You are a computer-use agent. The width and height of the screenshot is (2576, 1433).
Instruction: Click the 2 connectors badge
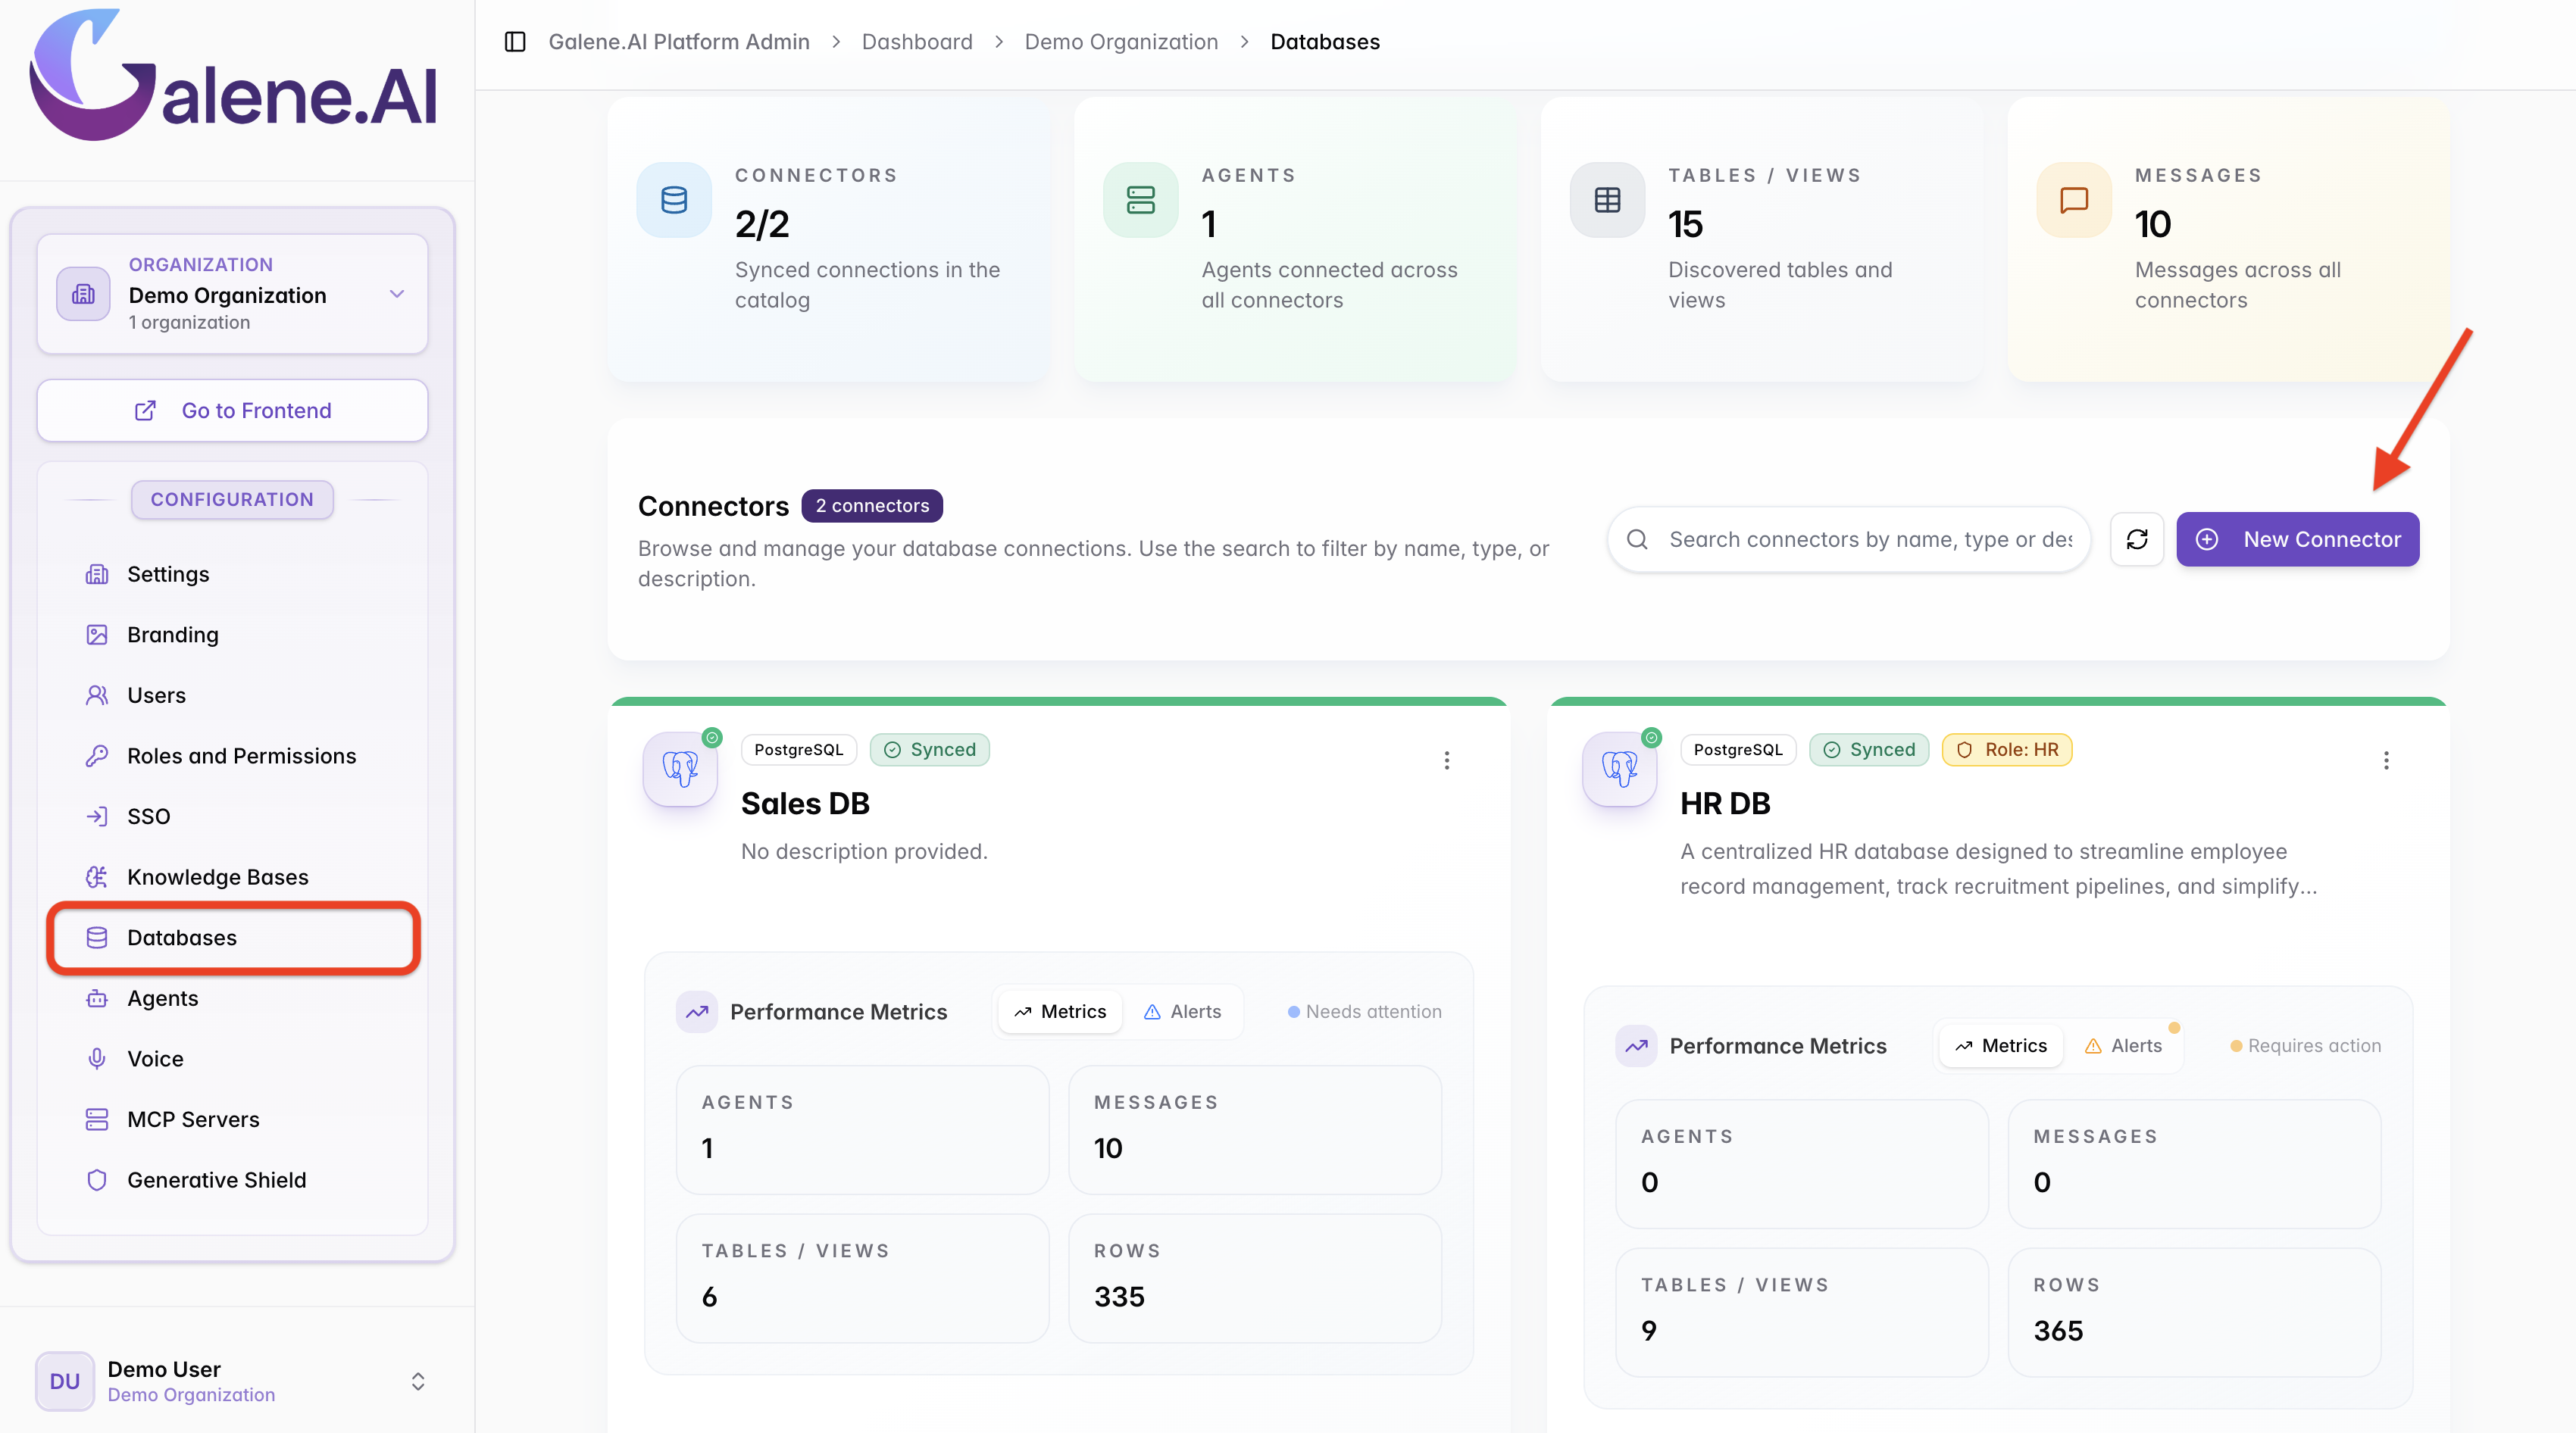pyautogui.click(x=872, y=506)
